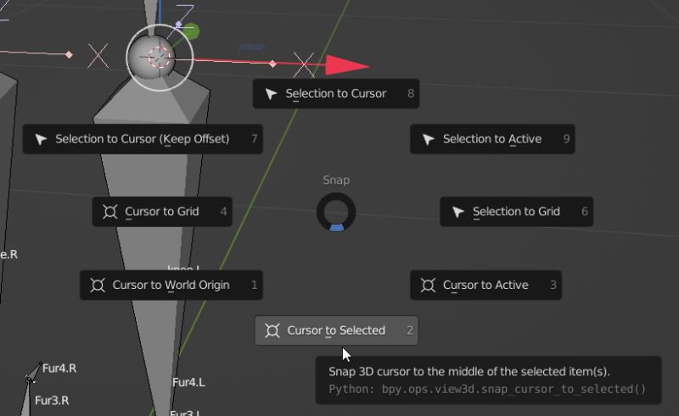This screenshot has width=679, height=416.
Task: Pick Selection to Active pie entry
Action: (x=492, y=139)
